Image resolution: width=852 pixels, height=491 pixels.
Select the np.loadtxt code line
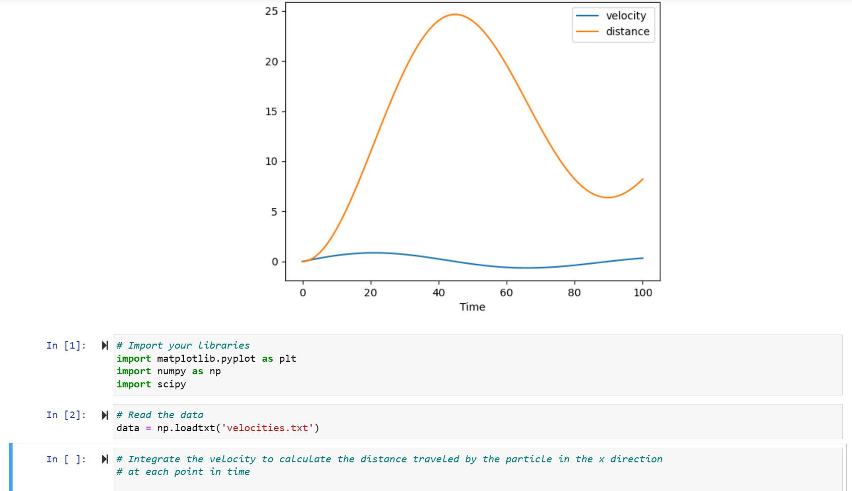point(217,428)
